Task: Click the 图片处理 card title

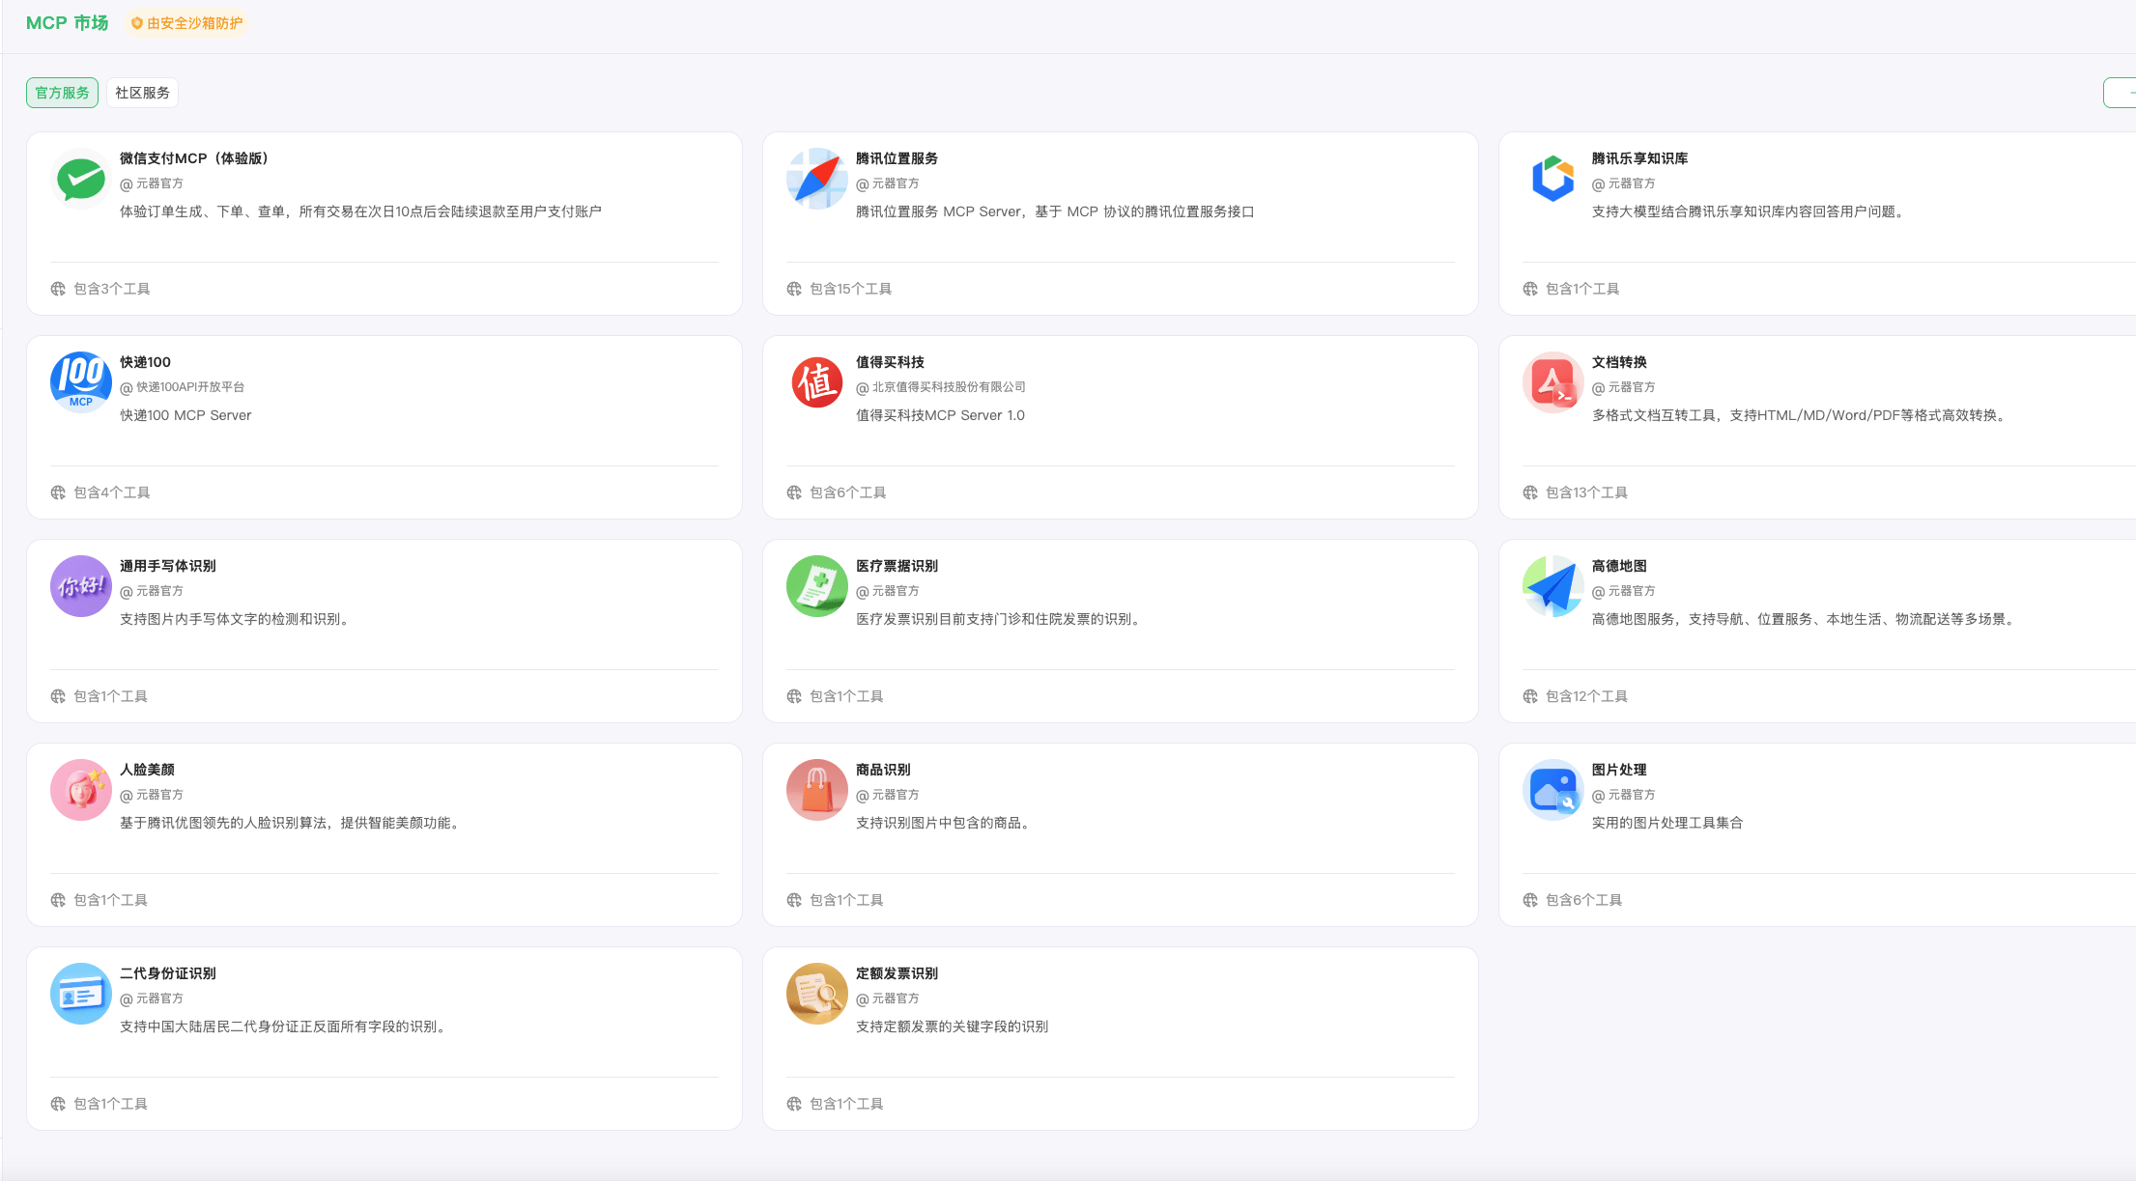Action: tap(1619, 770)
